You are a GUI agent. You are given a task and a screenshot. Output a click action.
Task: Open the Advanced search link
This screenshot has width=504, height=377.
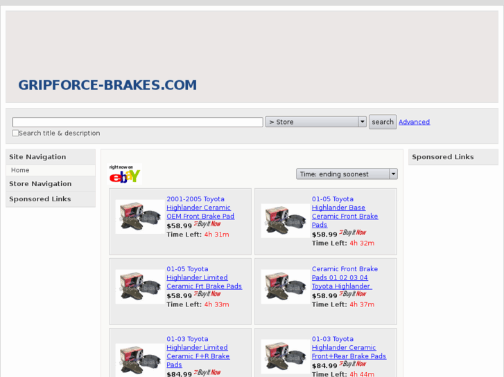pos(415,122)
